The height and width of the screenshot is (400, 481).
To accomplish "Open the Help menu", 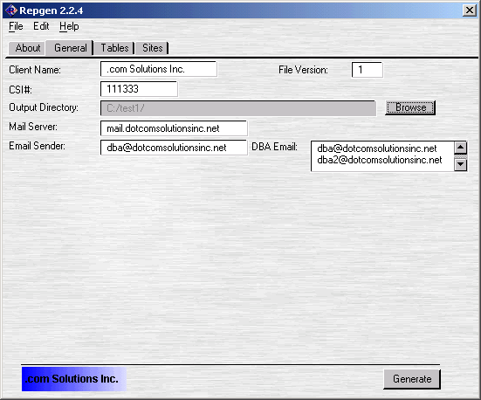I will (x=69, y=26).
